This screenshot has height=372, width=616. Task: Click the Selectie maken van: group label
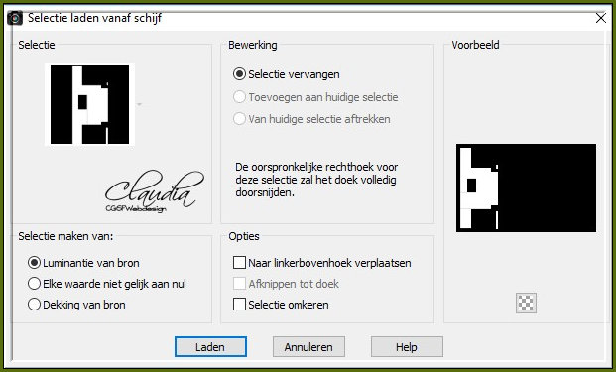[65, 236]
